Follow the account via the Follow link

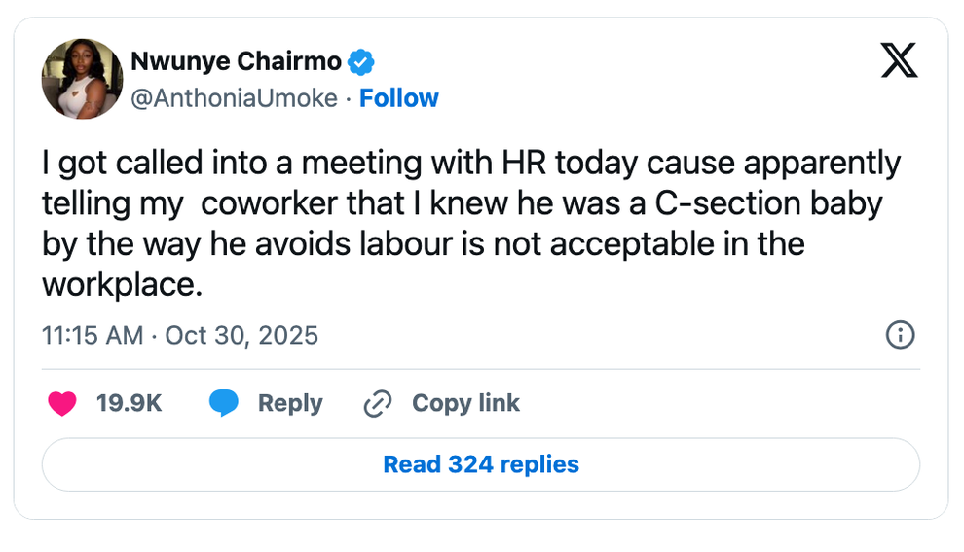pyautogui.click(x=399, y=98)
